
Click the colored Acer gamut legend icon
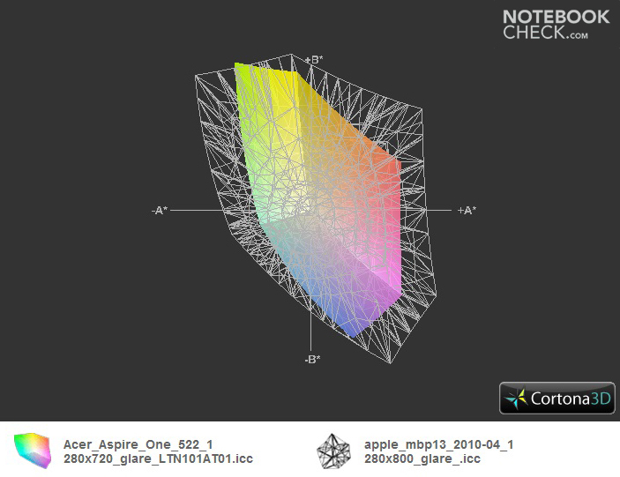[33, 451]
